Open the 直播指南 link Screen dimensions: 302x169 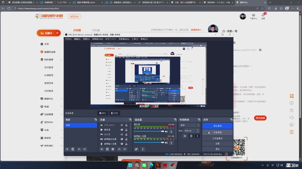[196, 30]
